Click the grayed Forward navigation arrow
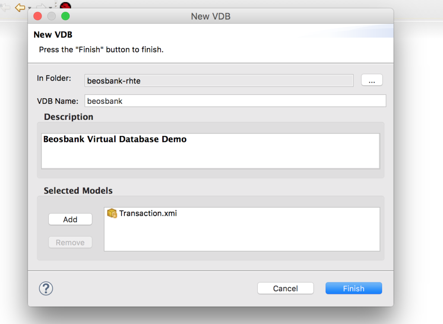The width and height of the screenshot is (443, 324). [x=41, y=6]
